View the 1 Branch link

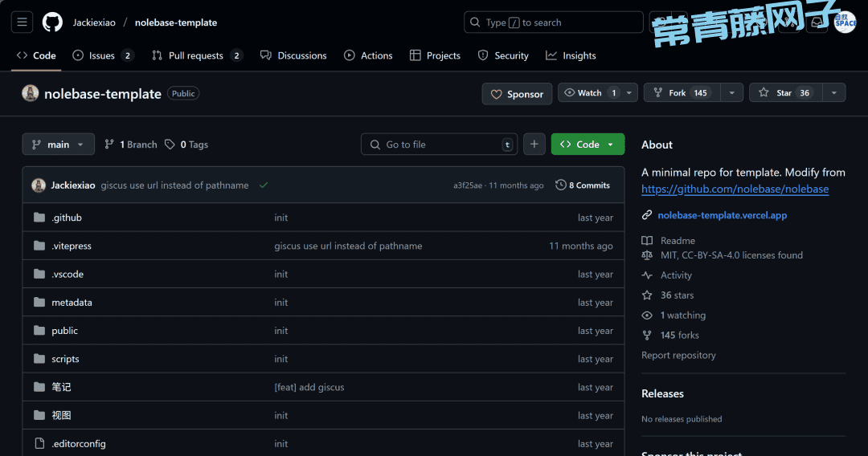pyautogui.click(x=131, y=145)
